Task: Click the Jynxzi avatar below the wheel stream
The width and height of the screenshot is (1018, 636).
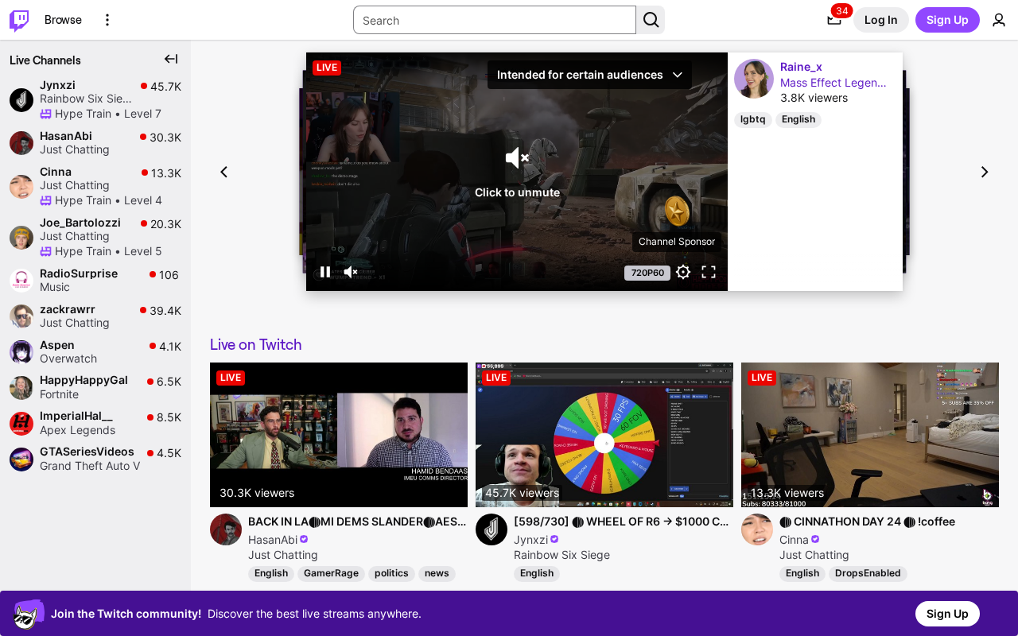Action: pos(492,529)
